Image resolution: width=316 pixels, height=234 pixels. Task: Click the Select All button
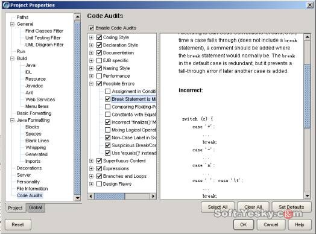[218, 207]
